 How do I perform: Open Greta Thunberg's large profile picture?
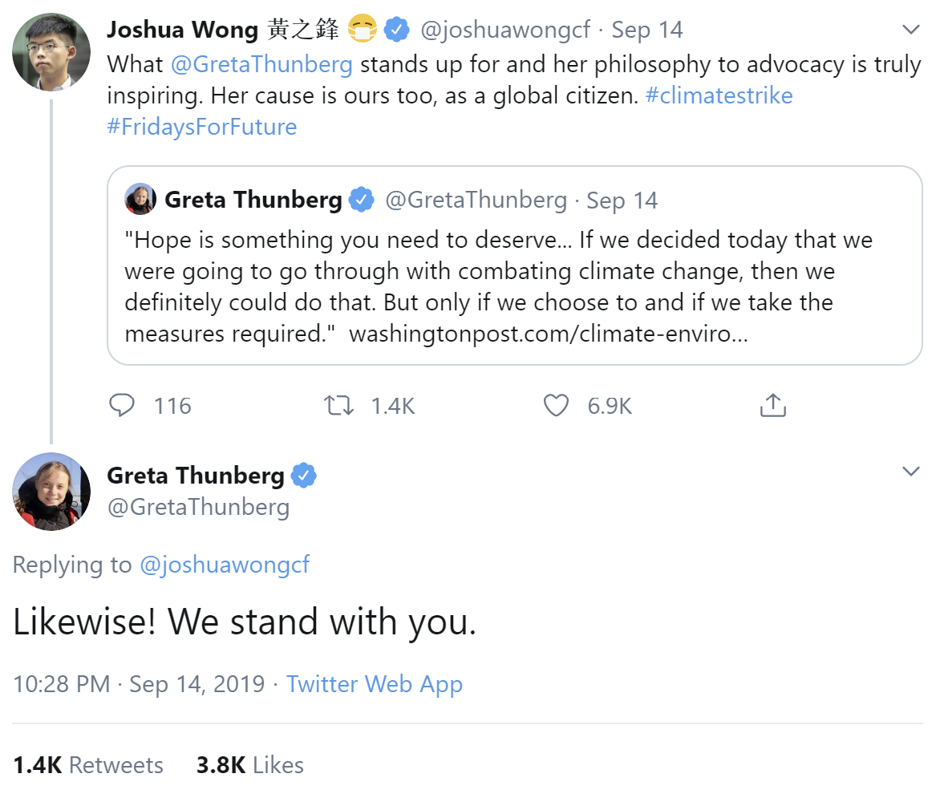(51, 492)
